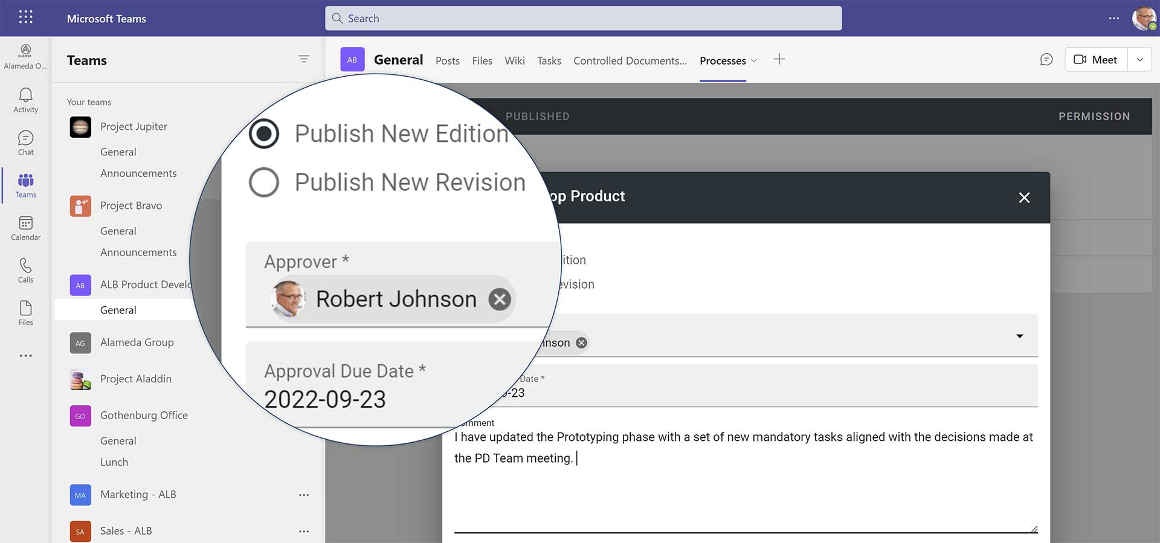Select the Processes tab

pos(723,60)
